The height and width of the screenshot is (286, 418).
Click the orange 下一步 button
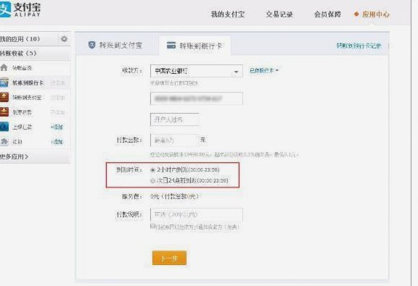point(169,258)
